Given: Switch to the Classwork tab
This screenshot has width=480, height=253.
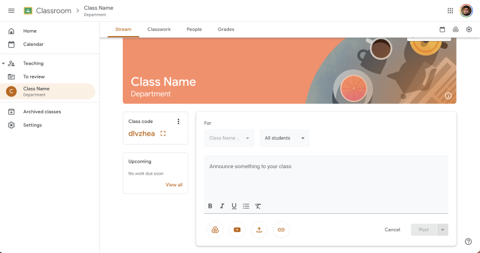Looking at the screenshot, I should pyautogui.click(x=159, y=30).
